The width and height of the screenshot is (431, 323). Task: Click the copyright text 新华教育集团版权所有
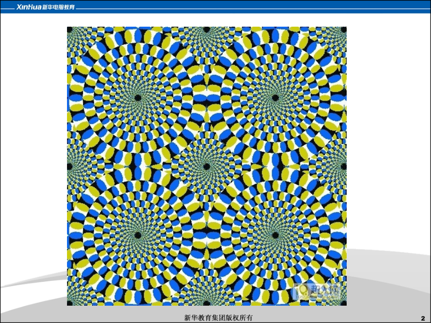click(218, 318)
